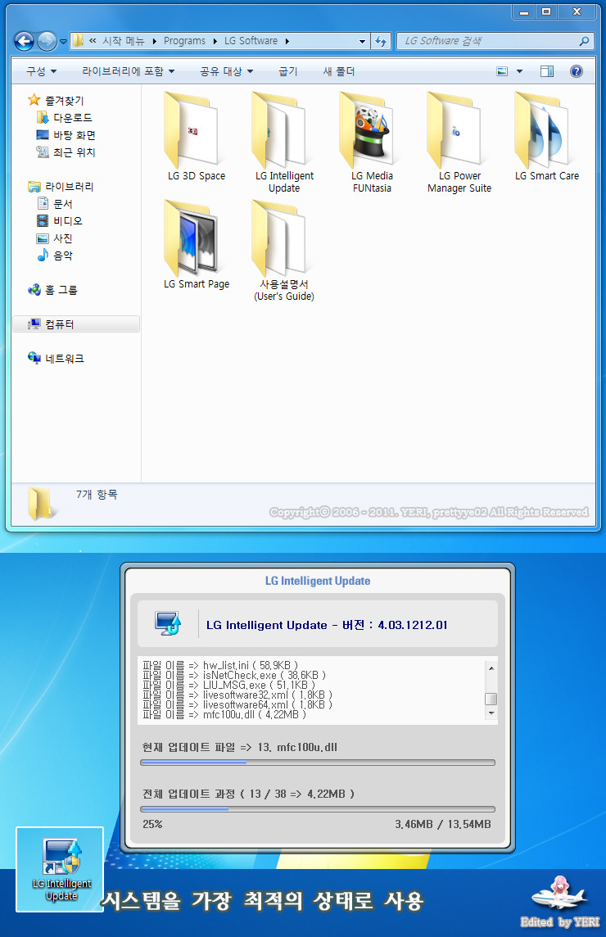This screenshot has height=937, width=606.
Task: Open the LG Smart Page folder
Action: pyautogui.click(x=196, y=244)
